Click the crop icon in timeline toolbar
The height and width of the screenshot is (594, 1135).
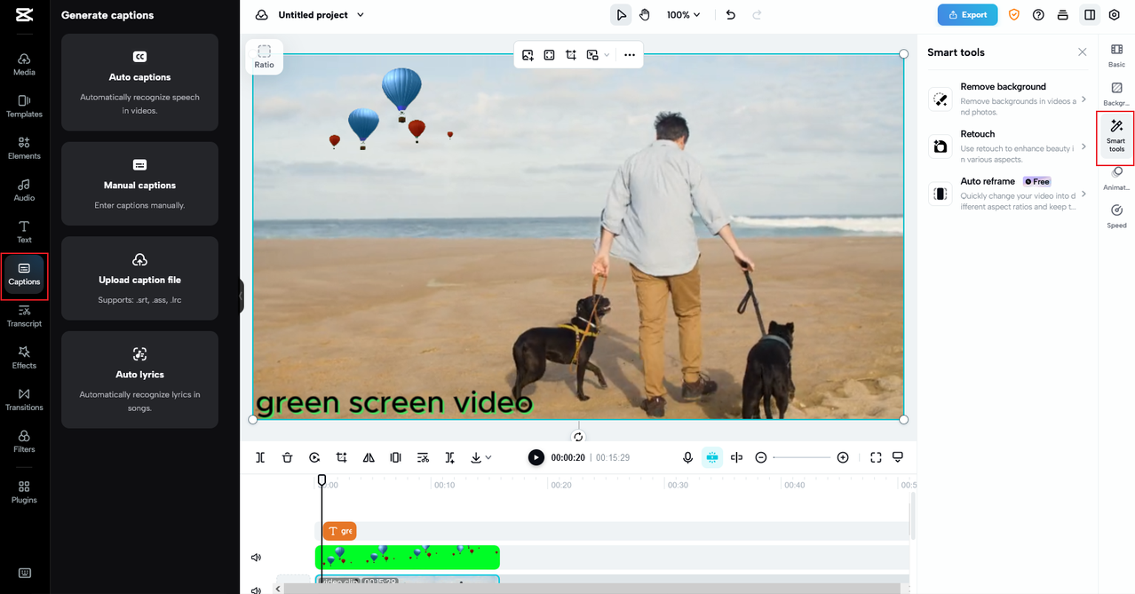pyautogui.click(x=341, y=457)
